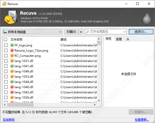Click the red status icon for lang-1040.dll
The image size is (155, 123).
click(12, 87)
